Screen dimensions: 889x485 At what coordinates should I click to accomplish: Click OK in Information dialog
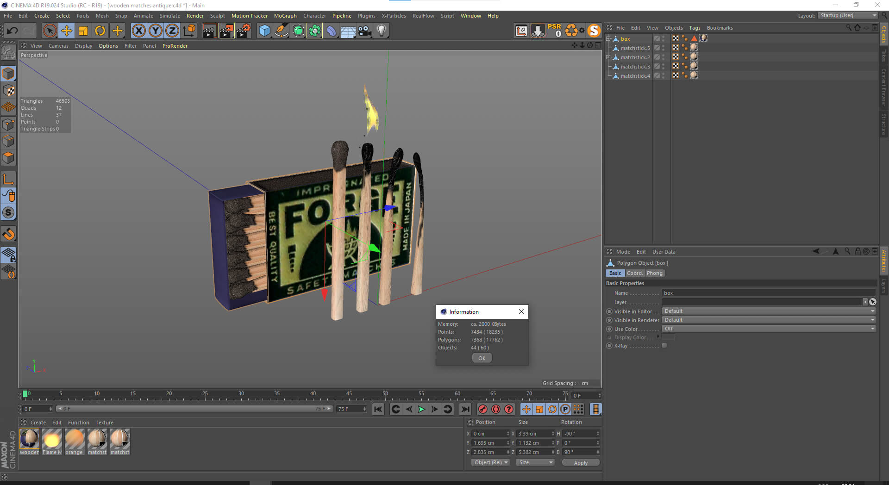coord(482,358)
